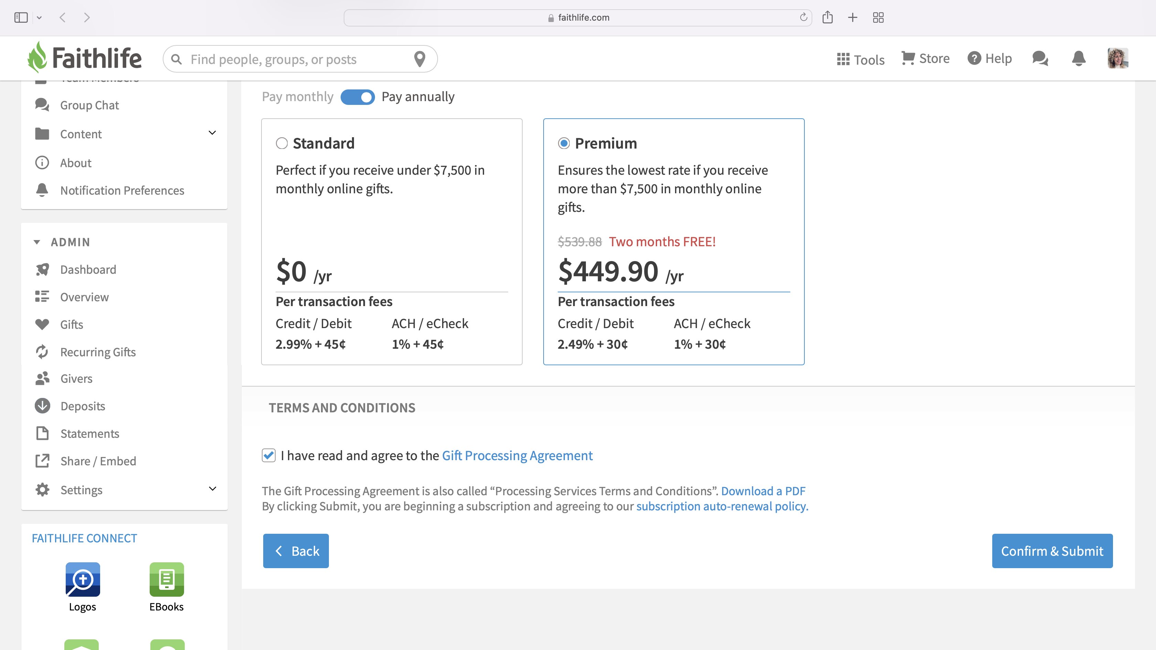The image size is (1156, 650).
Task: Click Back button
Action: pos(296,551)
